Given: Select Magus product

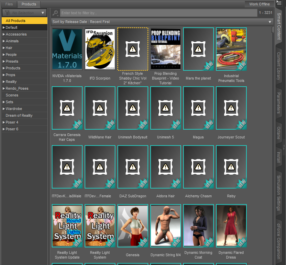Looking at the screenshot, I should [x=198, y=108].
